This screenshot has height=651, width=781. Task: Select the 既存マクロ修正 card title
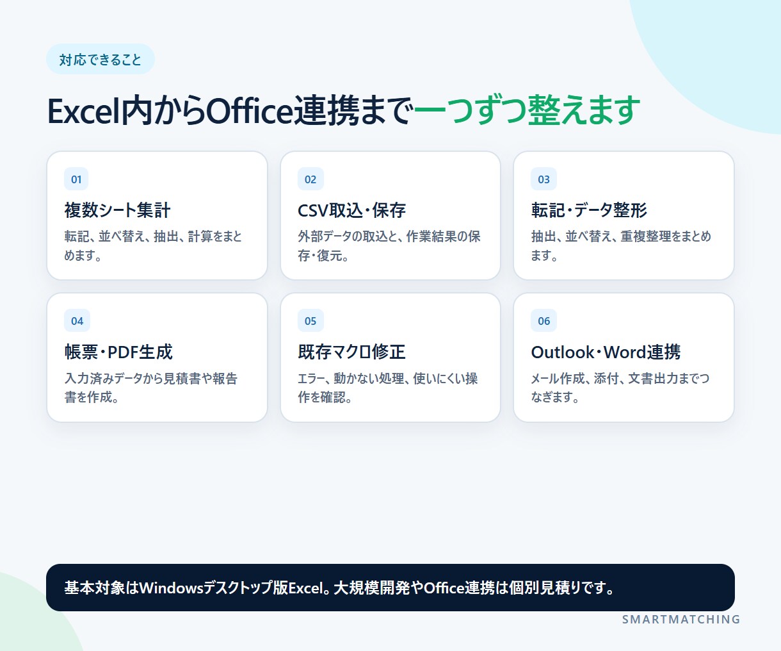(352, 352)
